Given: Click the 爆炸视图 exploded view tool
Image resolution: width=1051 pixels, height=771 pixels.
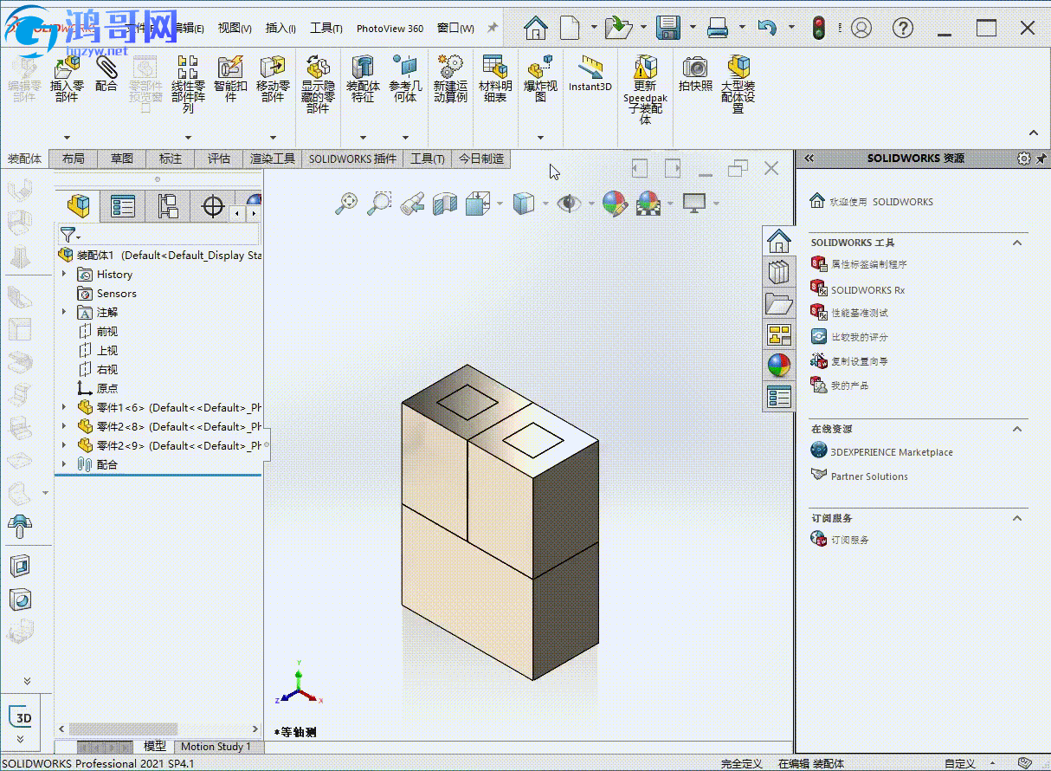Looking at the screenshot, I should 540,79.
